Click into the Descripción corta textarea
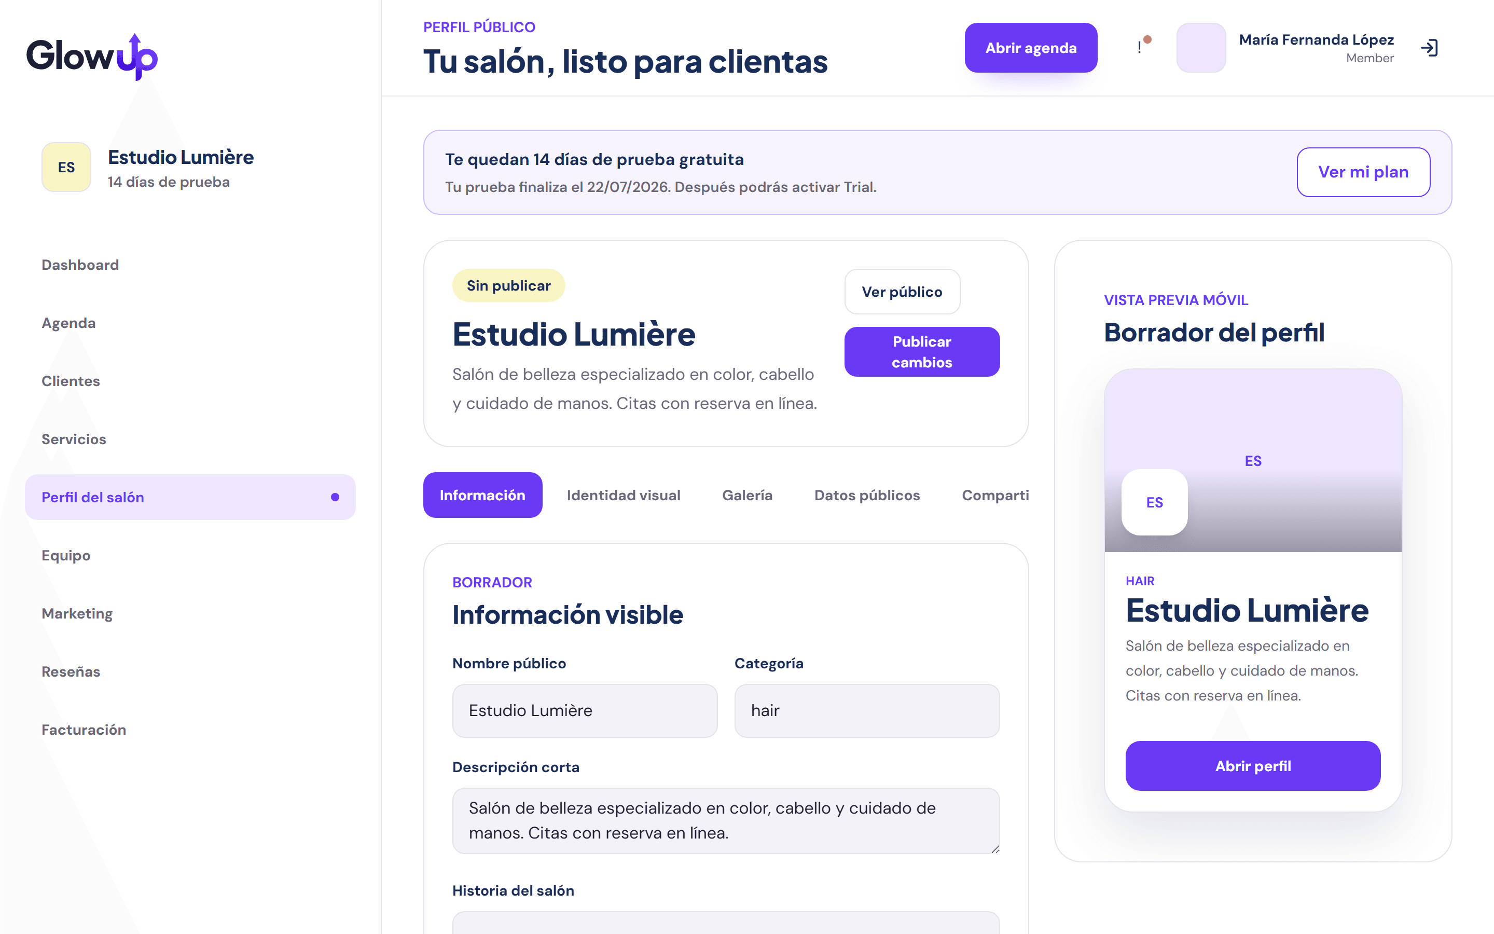Image resolution: width=1494 pixels, height=934 pixels. click(726, 820)
